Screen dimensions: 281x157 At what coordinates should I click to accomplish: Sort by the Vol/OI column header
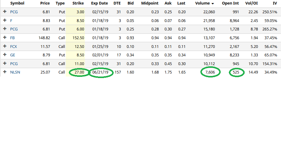252,3
